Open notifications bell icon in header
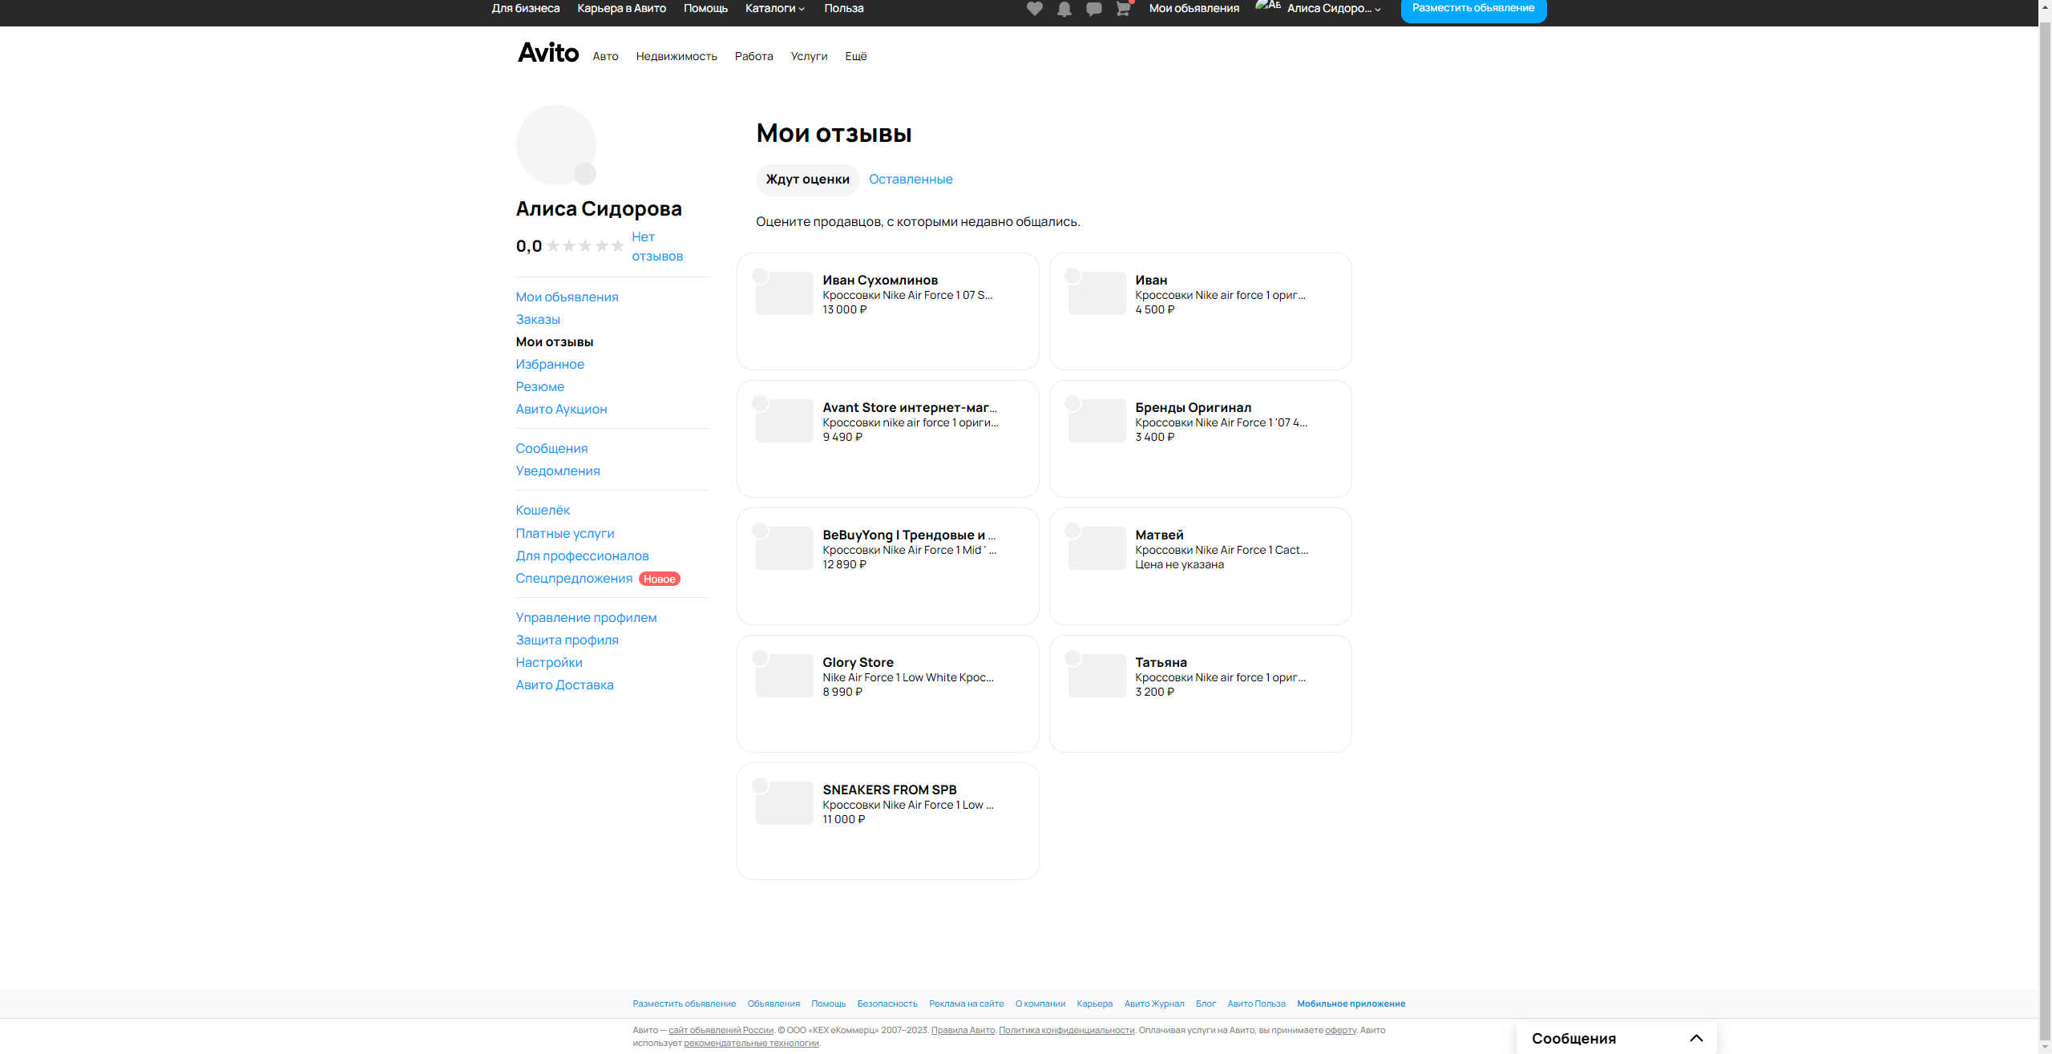The image size is (2052, 1054). [1064, 9]
